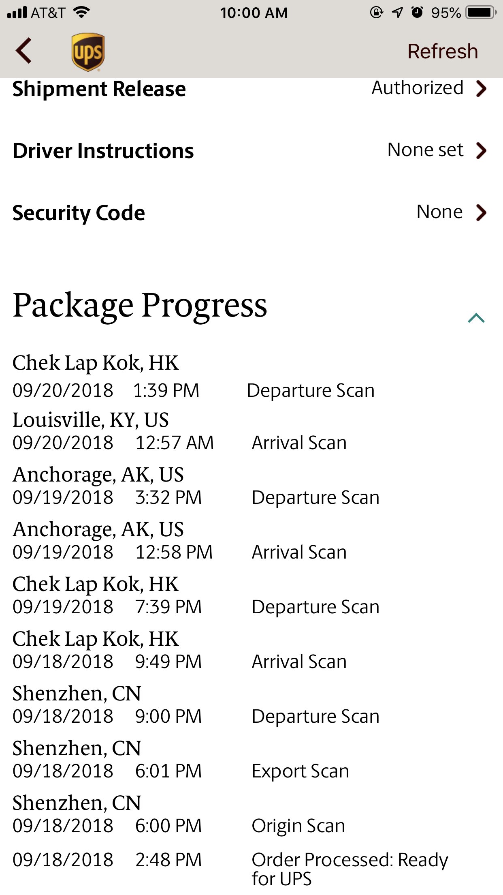Tap the back arrow icon

(24, 51)
